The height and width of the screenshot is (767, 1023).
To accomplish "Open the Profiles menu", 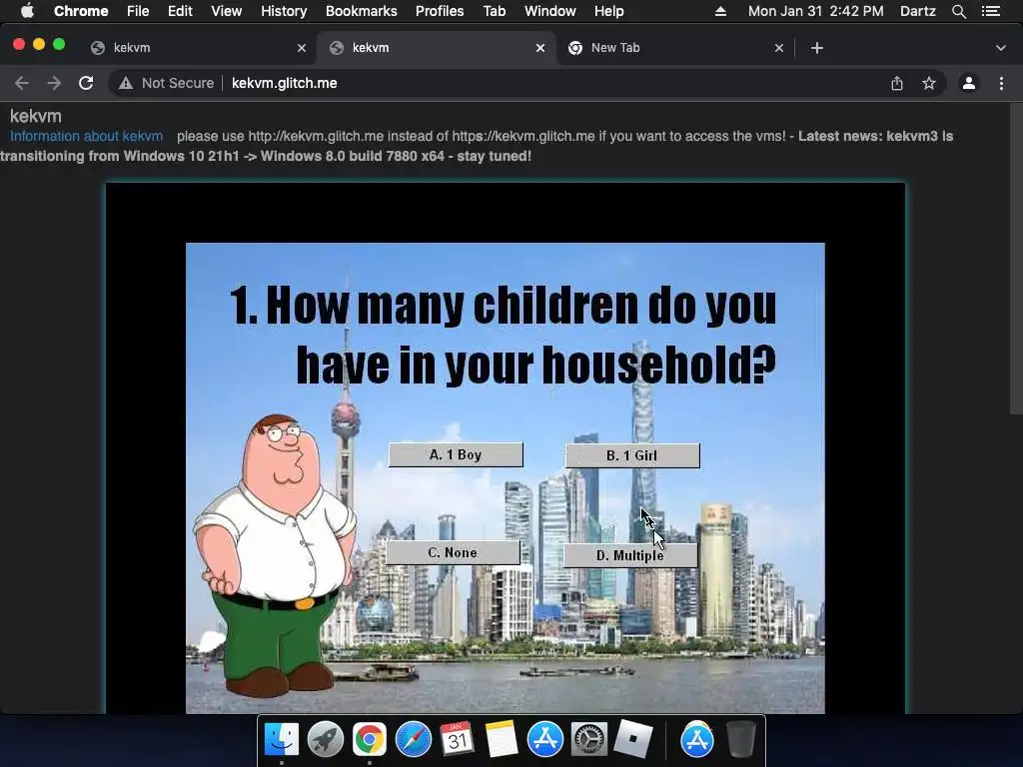I will click(x=440, y=11).
